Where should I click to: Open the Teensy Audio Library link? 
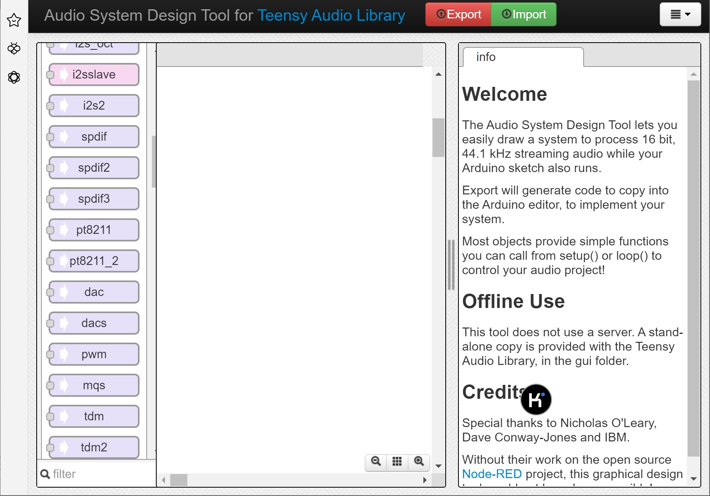point(331,16)
